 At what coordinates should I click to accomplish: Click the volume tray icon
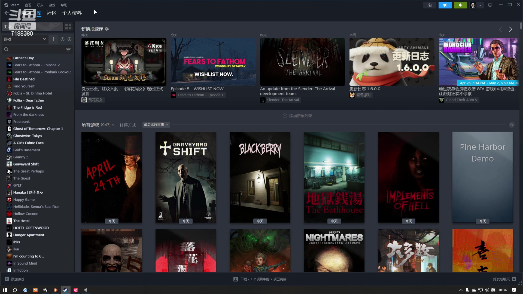click(487, 290)
